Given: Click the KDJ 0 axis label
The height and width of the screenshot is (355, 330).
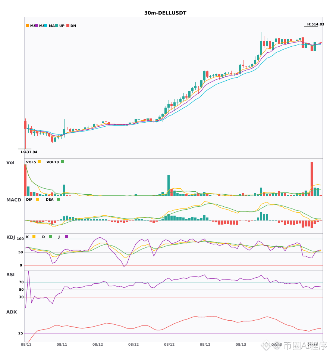Looking at the screenshot, I should [x=21, y=265].
